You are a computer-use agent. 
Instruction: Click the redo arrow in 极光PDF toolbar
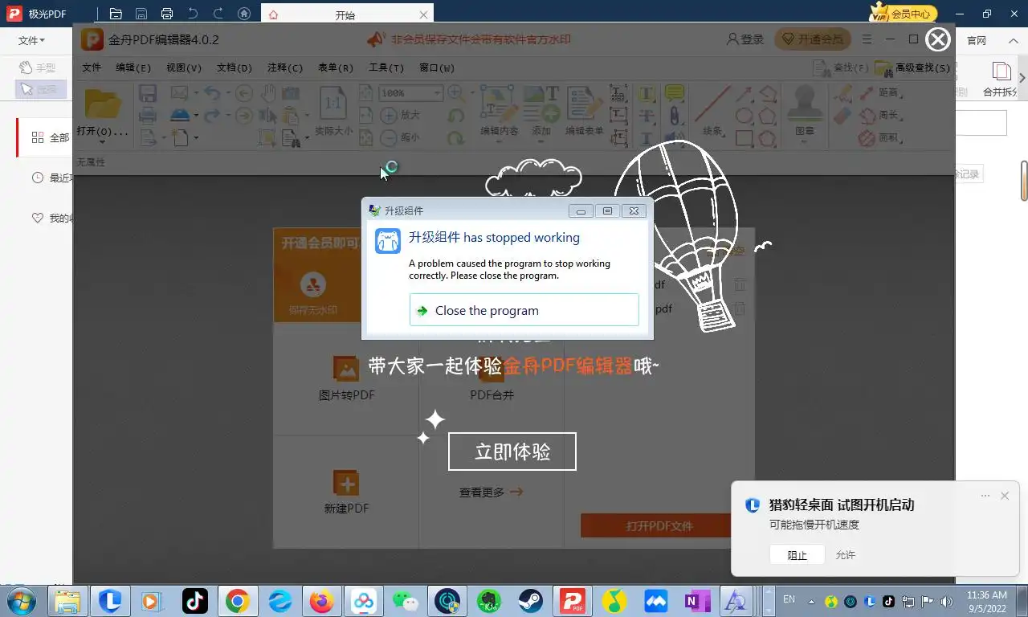point(218,14)
